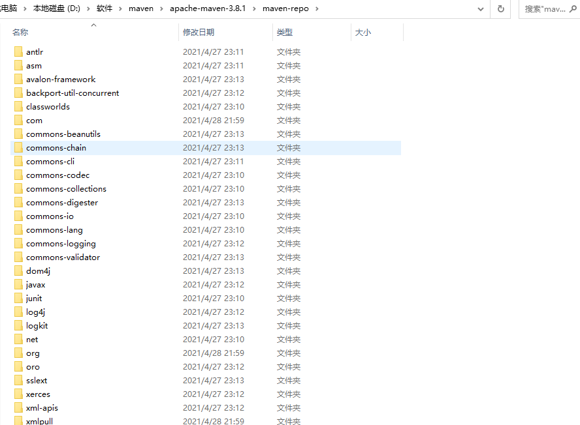This screenshot has height=425, width=580.
Task: Click date 2021/4/28 21:59 in org row
Action: pyautogui.click(x=214, y=353)
